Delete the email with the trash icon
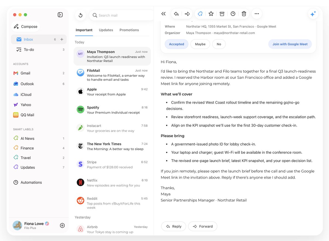 point(244,14)
